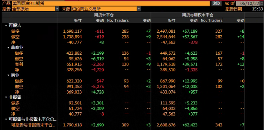This screenshot has height=130, width=264.
Task: Collapse the 非商业 group
Action: (x=8, y=48)
